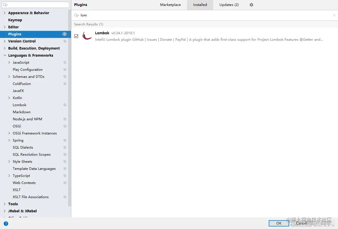
Task: Expand the Tools settings section
Action: click(5, 204)
